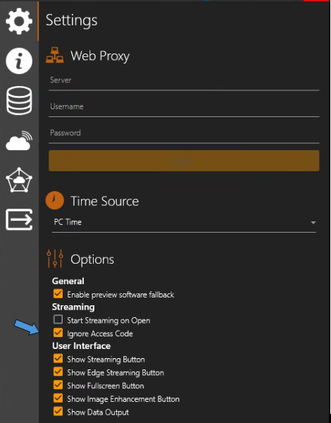
Task: Click the Web Proxy network icon
Action: click(55, 55)
